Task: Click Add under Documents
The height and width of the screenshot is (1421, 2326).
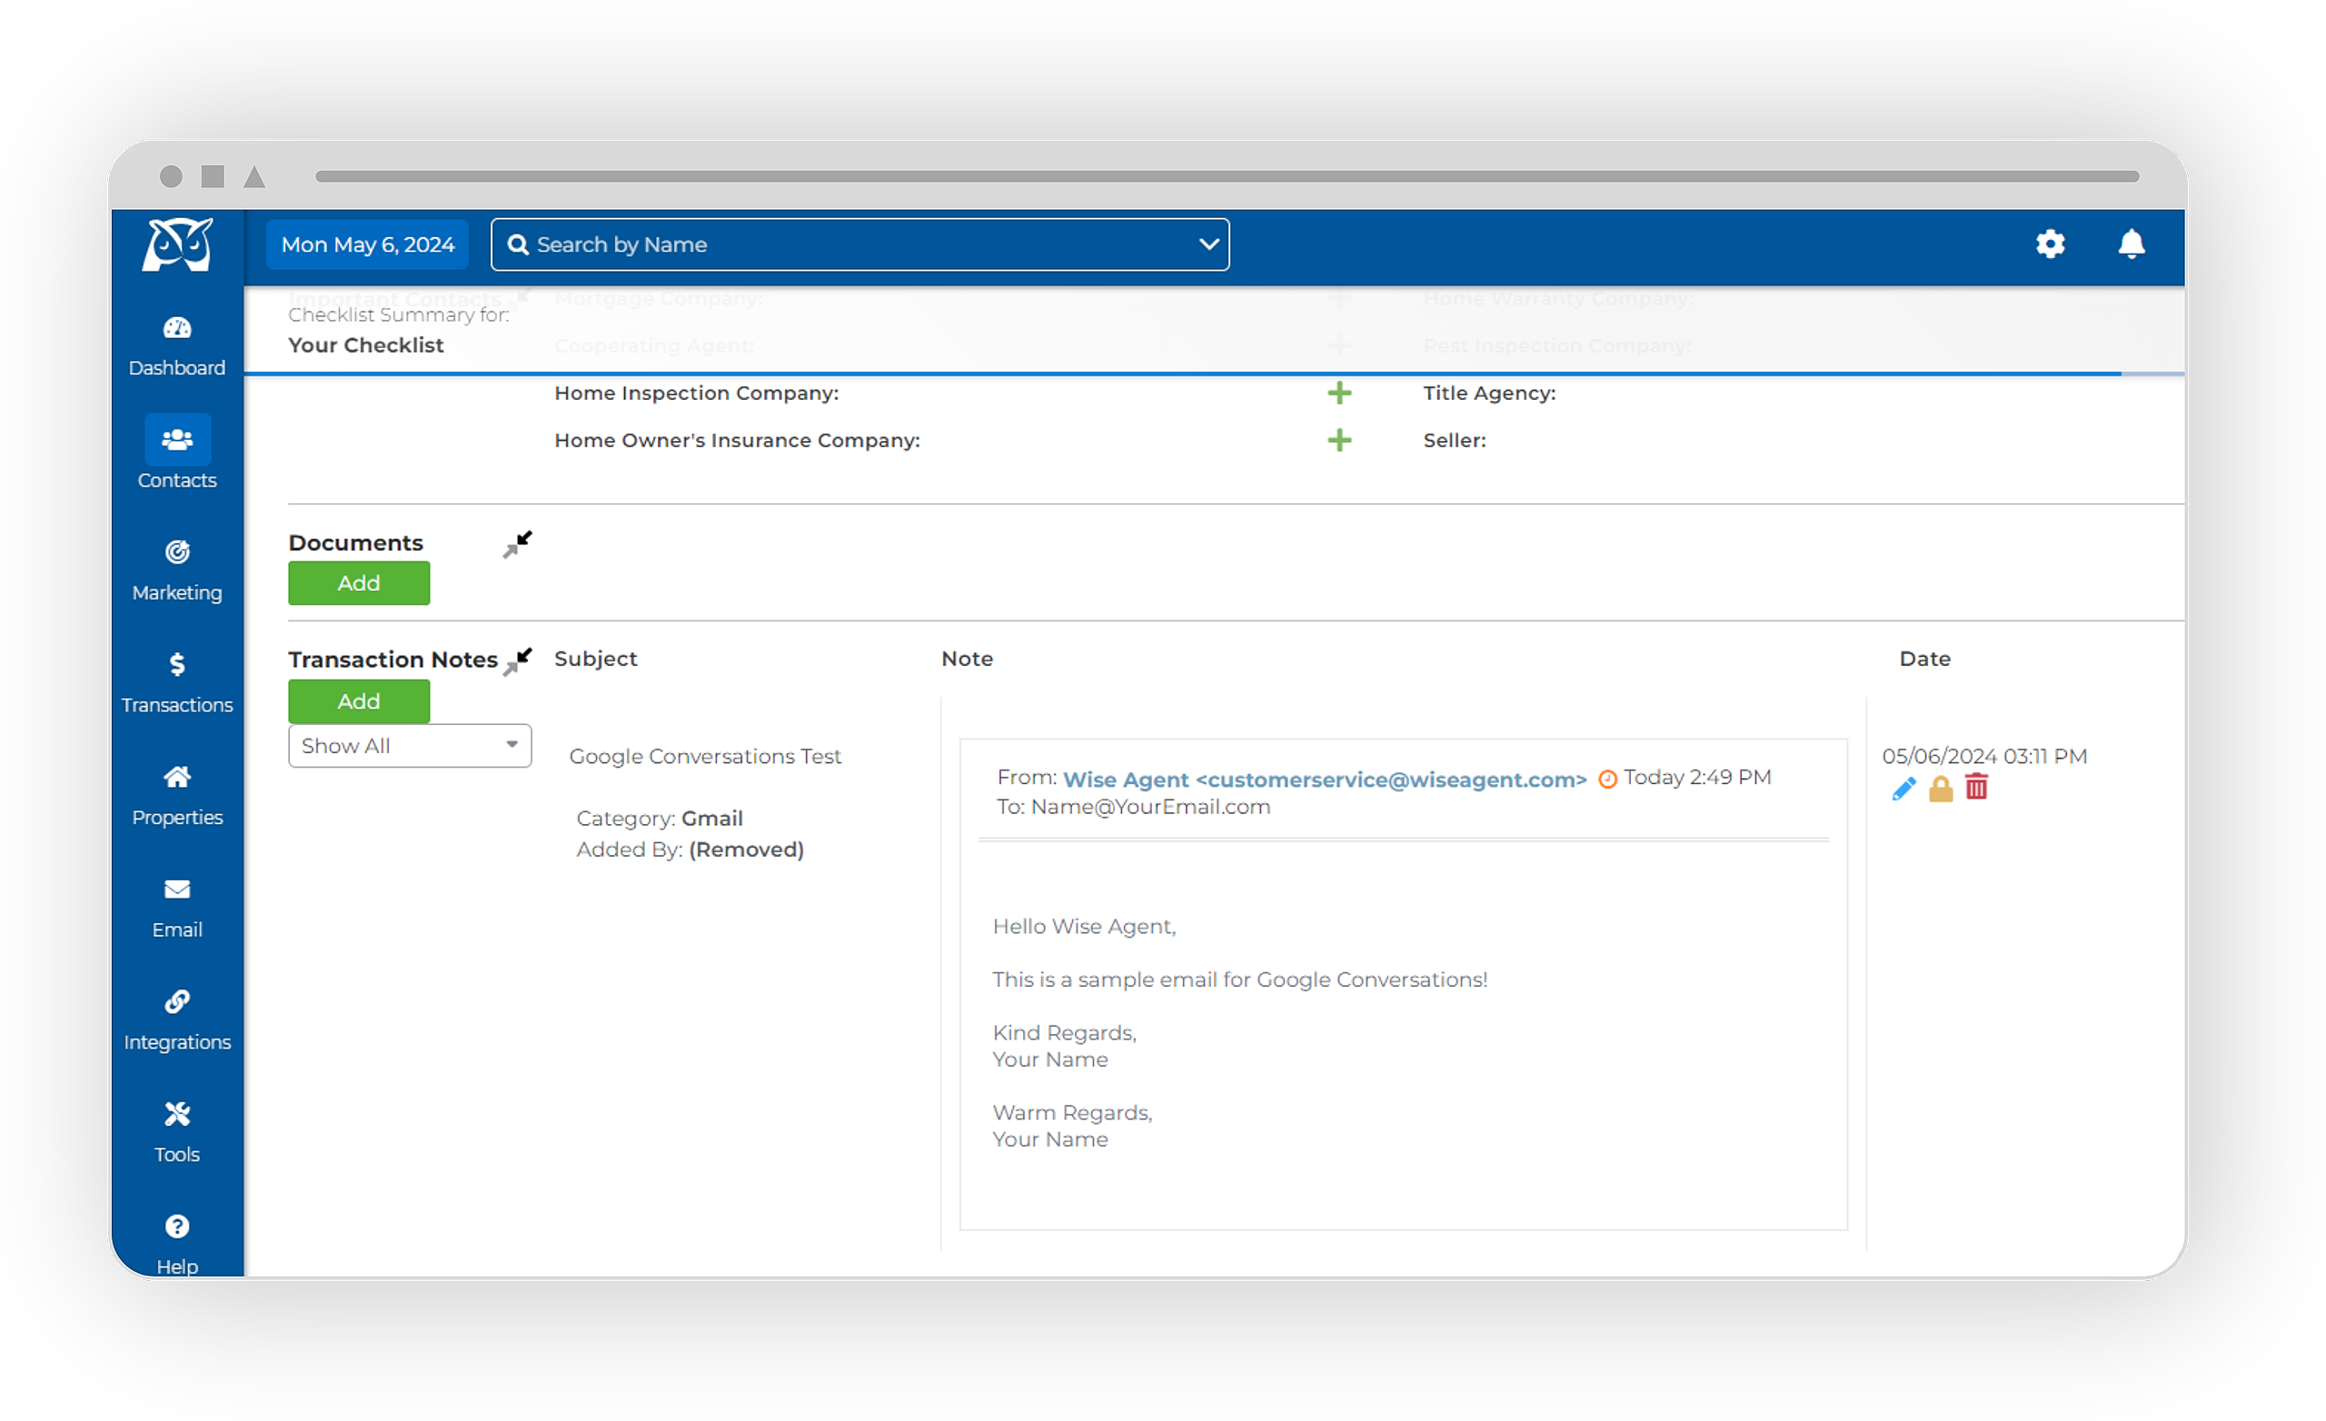Action: point(359,582)
